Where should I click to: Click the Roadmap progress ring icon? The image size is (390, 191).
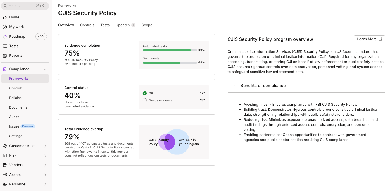click(x=5, y=37)
